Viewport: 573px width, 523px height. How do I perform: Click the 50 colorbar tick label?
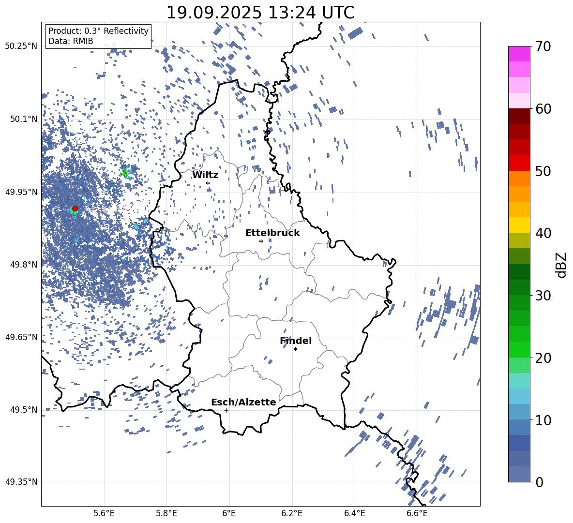(x=543, y=171)
